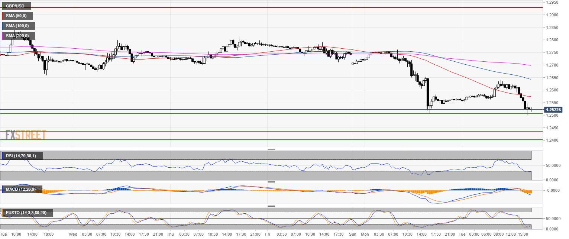The height and width of the screenshot is (239, 569).
Task: Click the 1.2900 price axis label
Action: pyautogui.click(x=552, y=15)
